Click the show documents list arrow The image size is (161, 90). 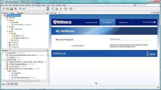[156, 13]
